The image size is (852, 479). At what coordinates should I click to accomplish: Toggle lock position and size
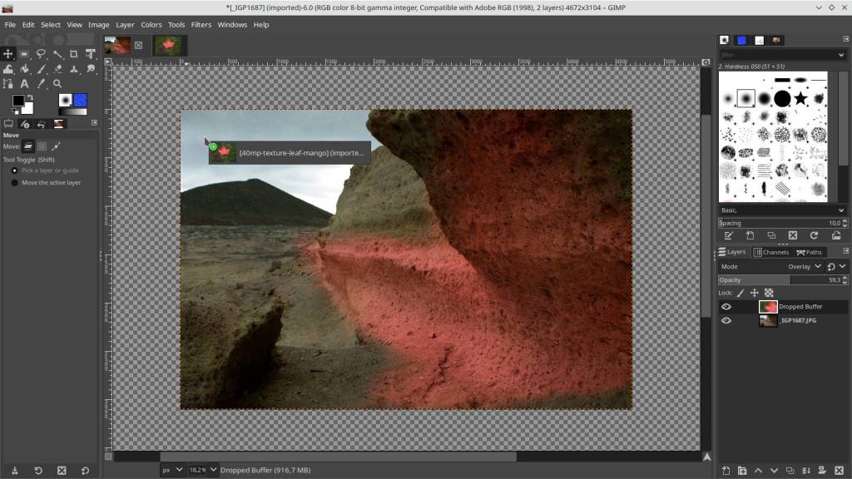(x=754, y=294)
